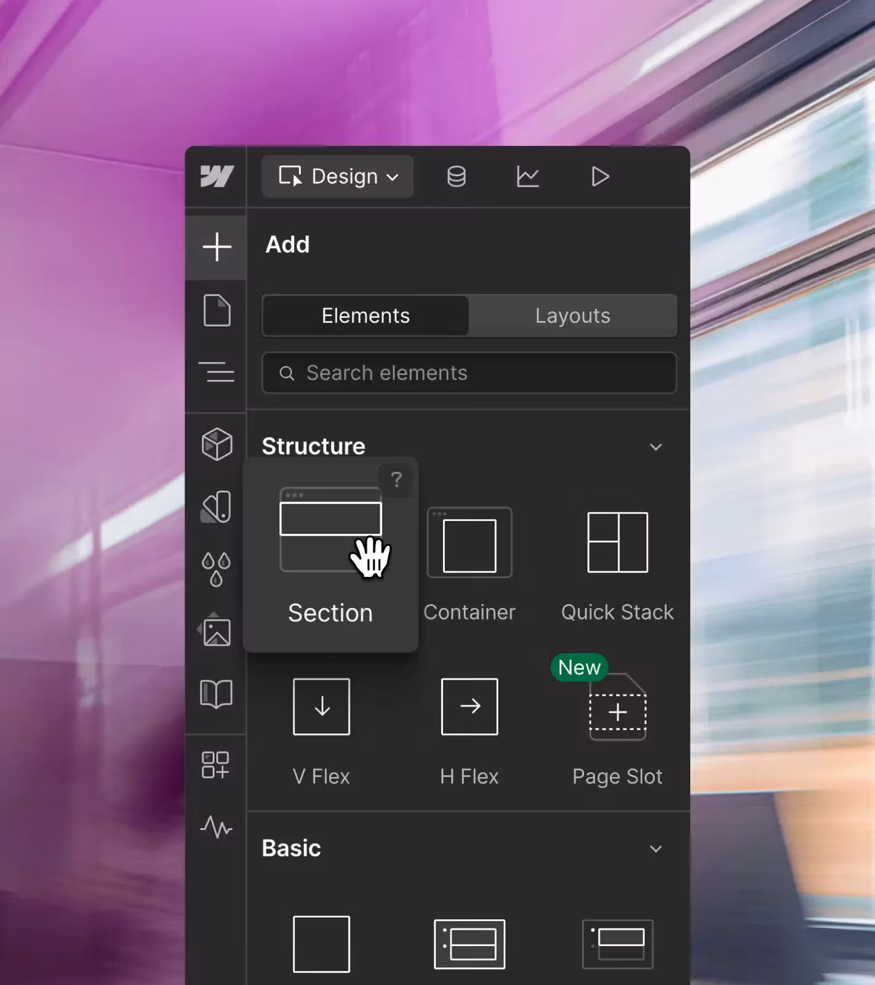Collapse the Basic section
Screen dimensions: 875x985
tap(656, 849)
